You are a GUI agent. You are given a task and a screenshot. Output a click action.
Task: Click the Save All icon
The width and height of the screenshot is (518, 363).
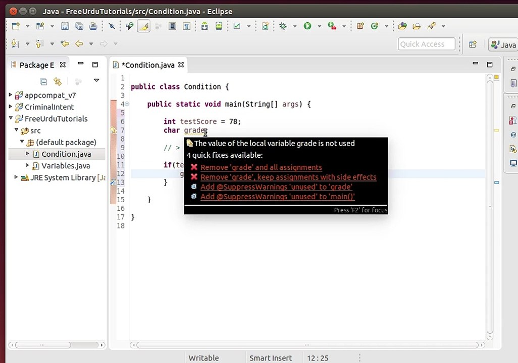(79, 26)
